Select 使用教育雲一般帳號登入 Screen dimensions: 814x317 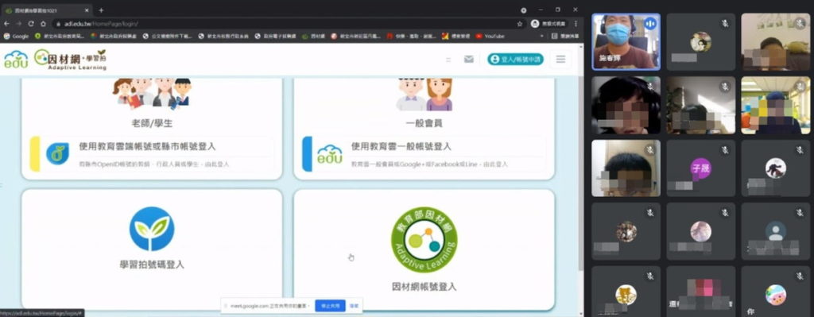click(x=424, y=154)
